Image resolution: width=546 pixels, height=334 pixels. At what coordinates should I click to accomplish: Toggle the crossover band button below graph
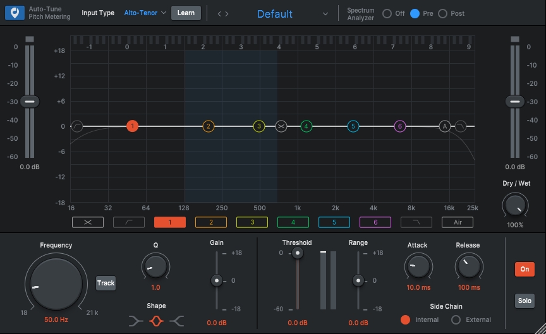coord(88,222)
